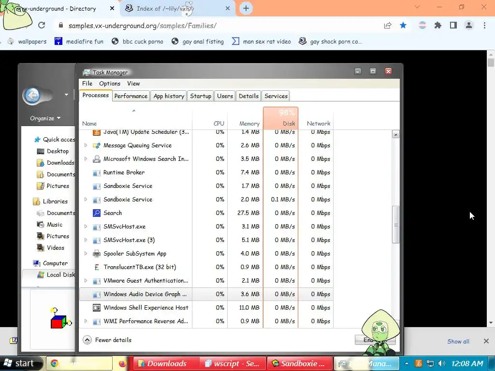Select Windows Shell Experience Host icon
Screen dimensions: 495x371
tap(97, 308)
